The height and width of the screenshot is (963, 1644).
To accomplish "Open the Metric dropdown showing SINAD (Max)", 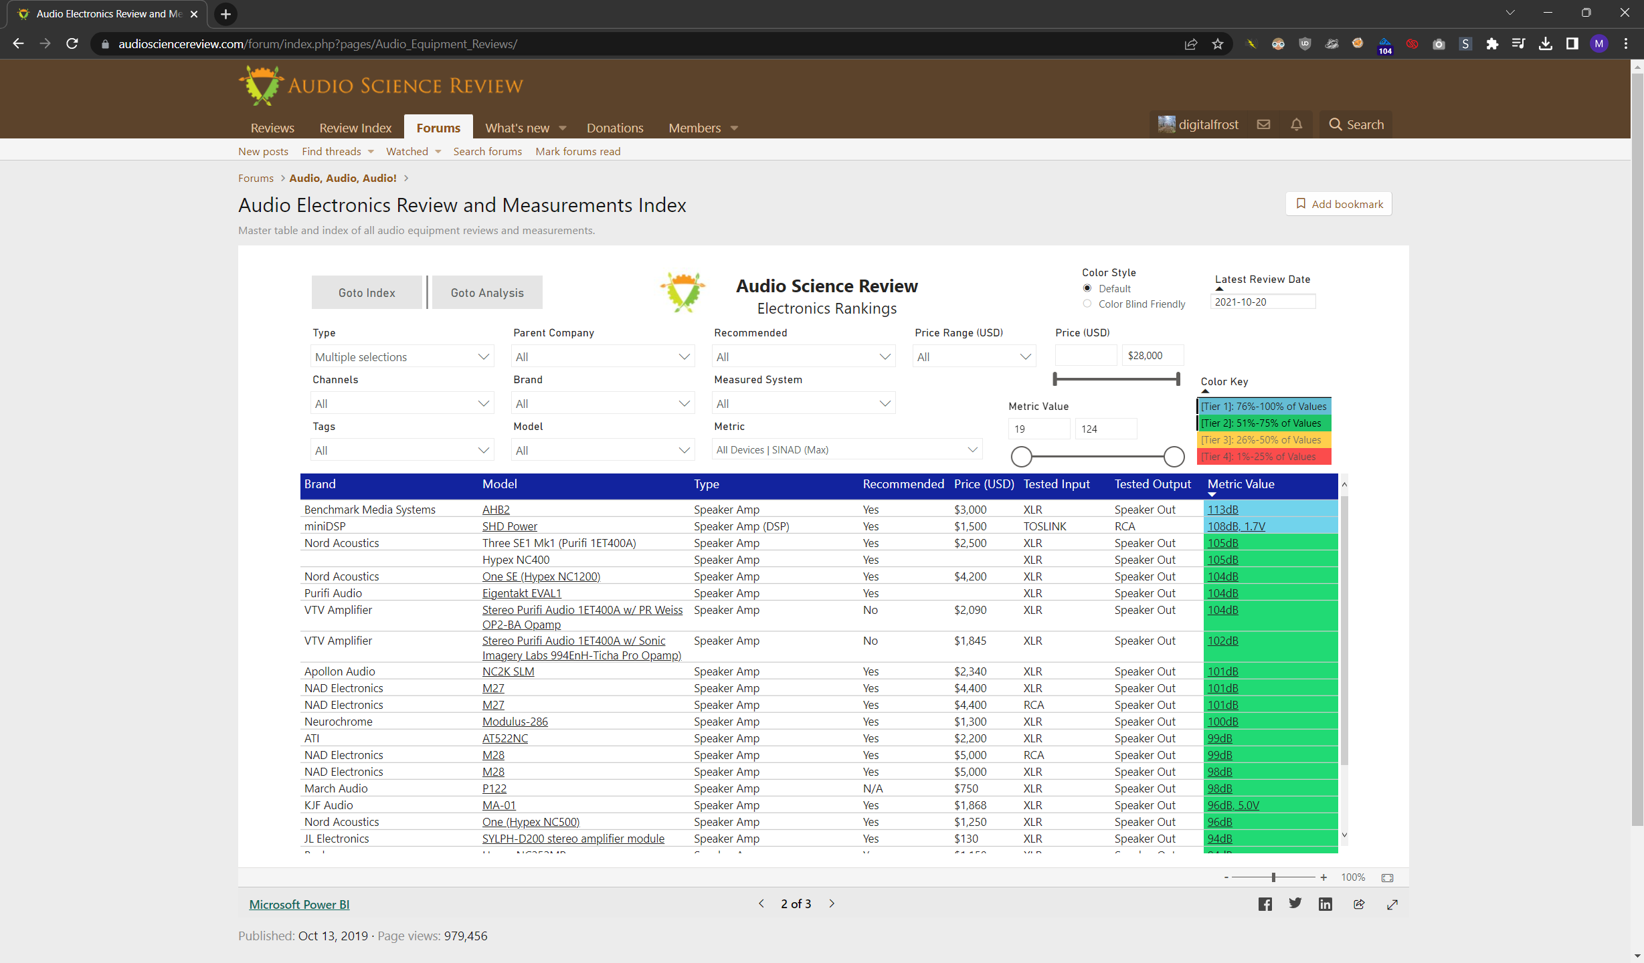I will click(x=847, y=449).
